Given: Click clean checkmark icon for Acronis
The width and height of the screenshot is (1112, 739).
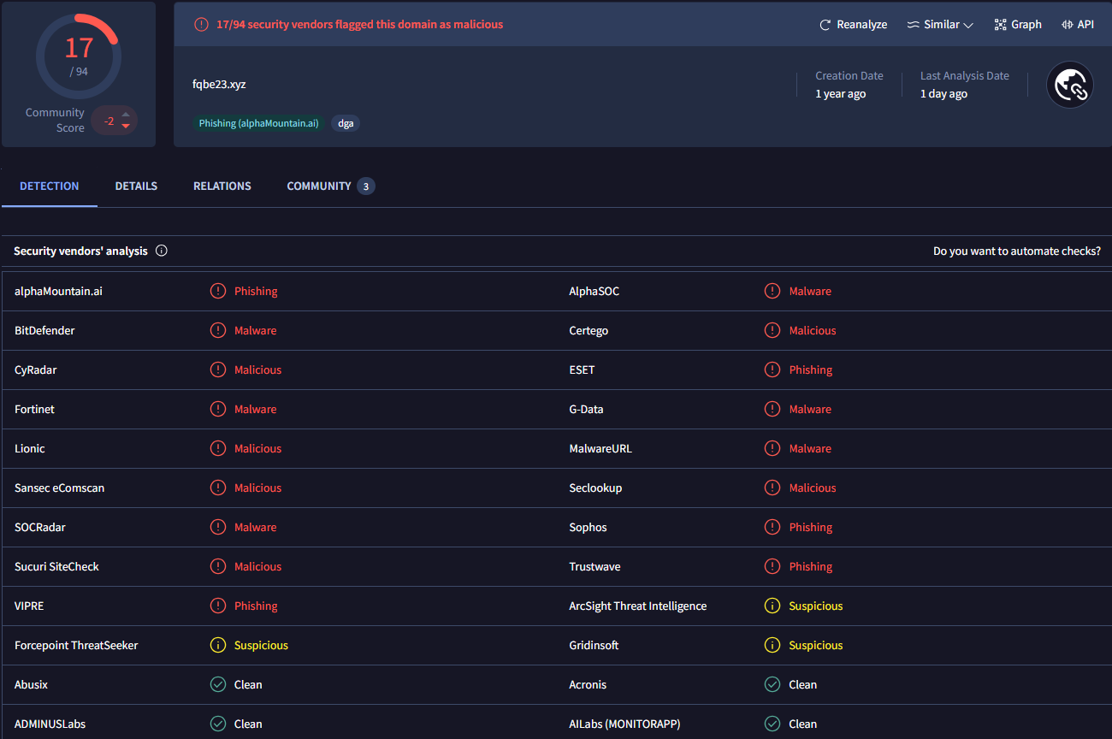Looking at the screenshot, I should [x=772, y=684].
